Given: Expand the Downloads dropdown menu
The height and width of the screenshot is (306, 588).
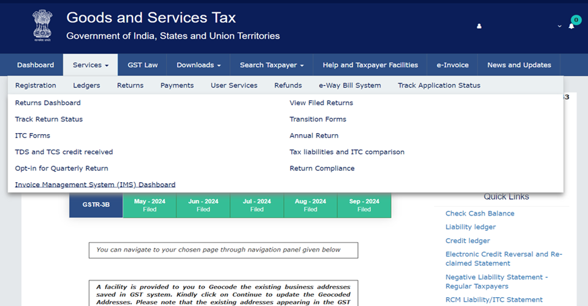Looking at the screenshot, I should [x=198, y=65].
